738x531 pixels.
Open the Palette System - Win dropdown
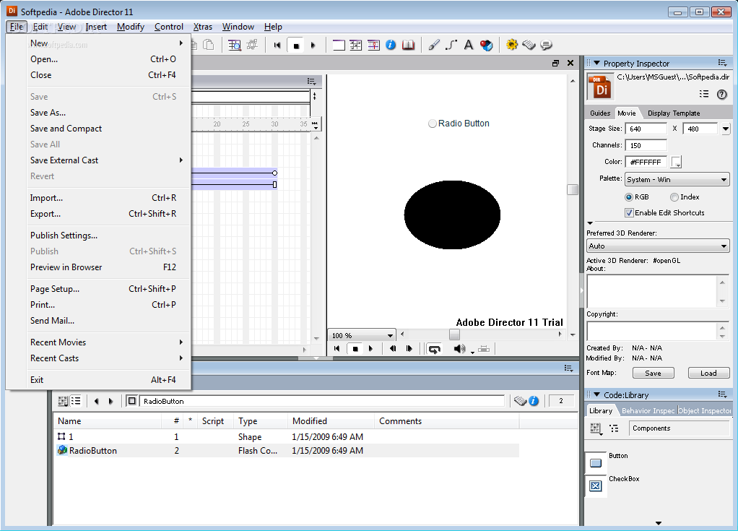point(677,179)
